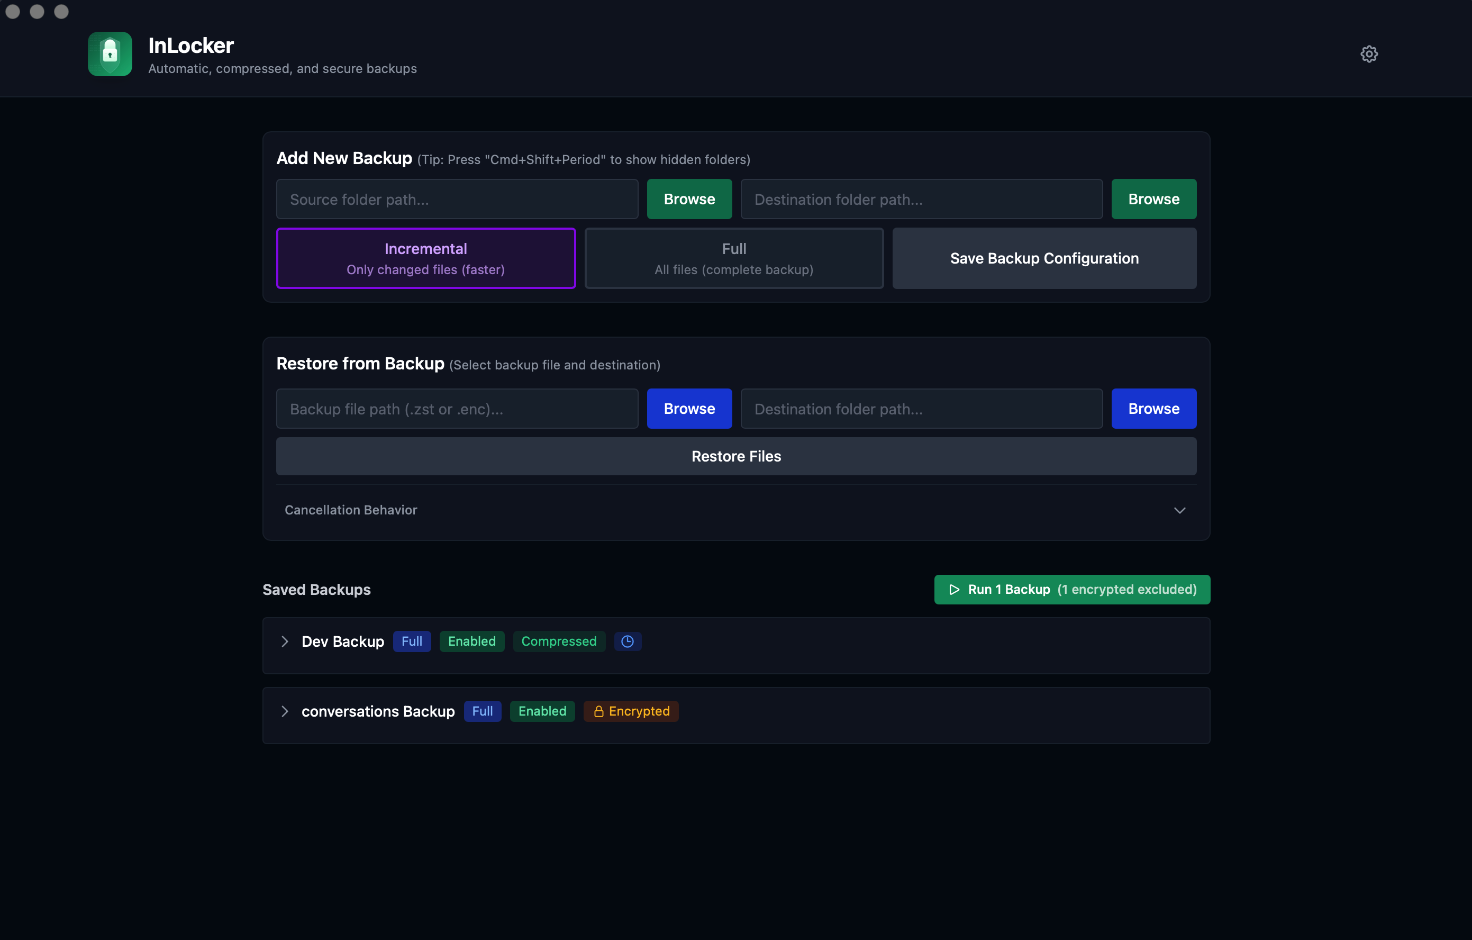Select Full backup mode
The height and width of the screenshot is (940, 1472).
pos(733,258)
